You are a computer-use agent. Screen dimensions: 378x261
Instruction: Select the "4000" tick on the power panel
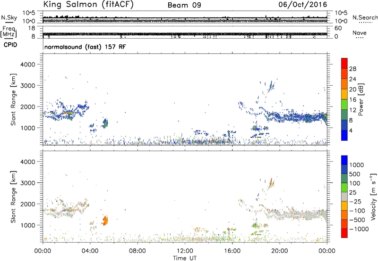27,65
